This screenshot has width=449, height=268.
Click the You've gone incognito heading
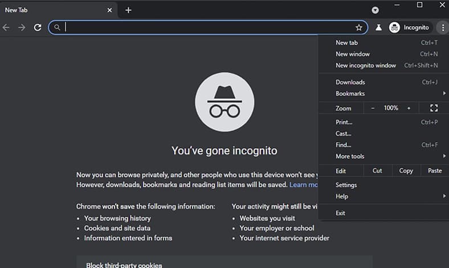click(x=224, y=151)
